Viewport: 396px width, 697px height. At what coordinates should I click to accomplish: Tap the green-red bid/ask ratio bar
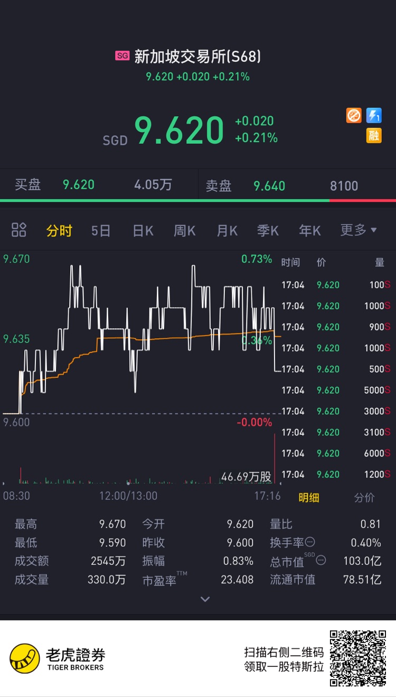(x=198, y=200)
